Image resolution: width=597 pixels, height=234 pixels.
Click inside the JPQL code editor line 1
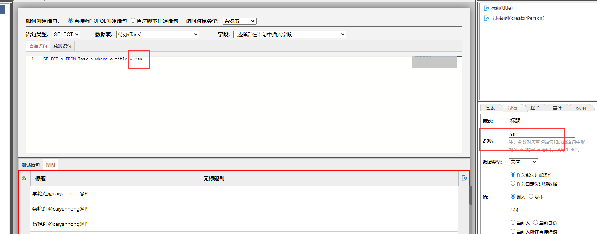pyautogui.click(x=227, y=59)
